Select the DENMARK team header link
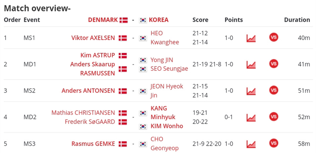The image size is (316, 153). pyautogui.click(x=103, y=20)
